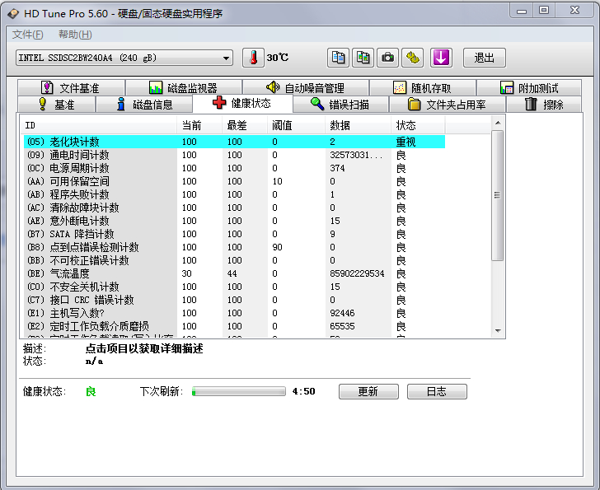
Task: Click the 退出 button
Action: (485, 58)
